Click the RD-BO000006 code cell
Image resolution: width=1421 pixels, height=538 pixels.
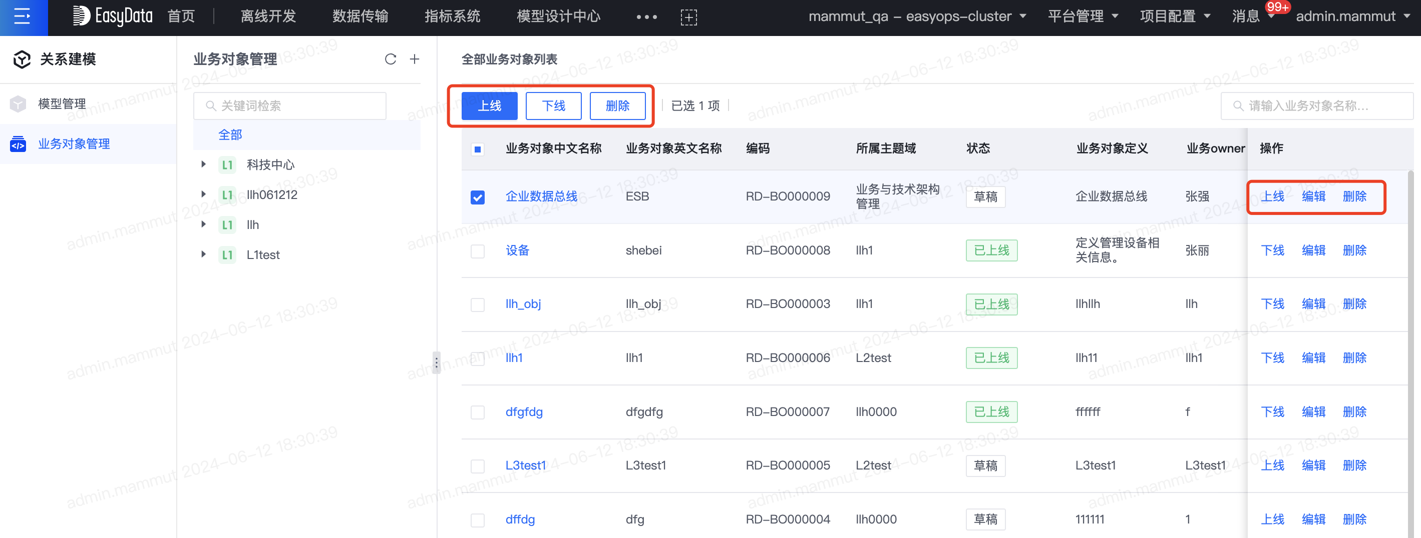tap(788, 358)
